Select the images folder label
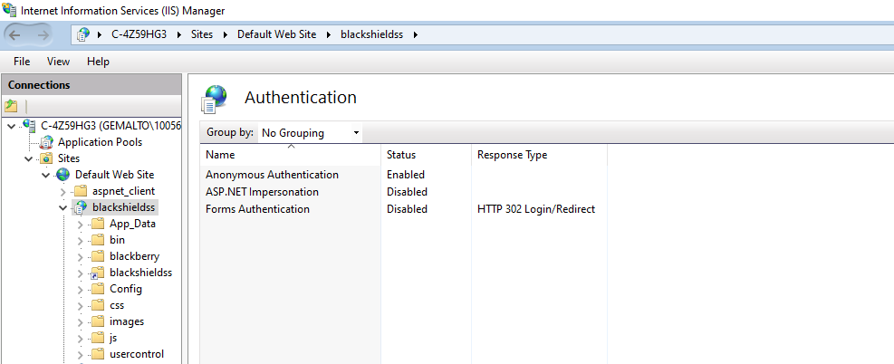Image resolution: width=894 pixels, height=364 pixels. (127, 321)
